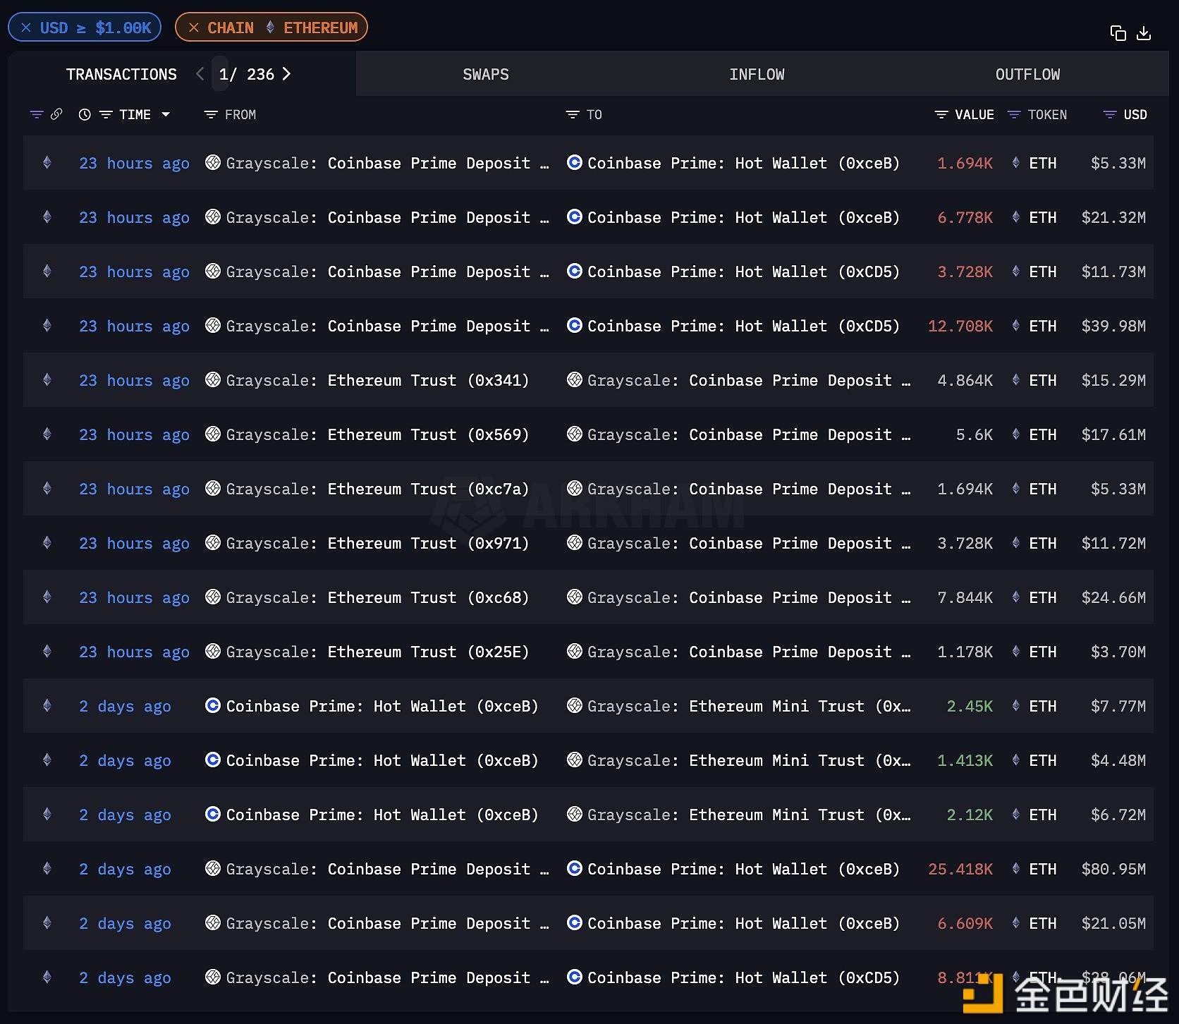1179x1024 pixels.
Task: Open Coinbase Prime Deposit recipient of 5.6K ETH
Action: 800,434
